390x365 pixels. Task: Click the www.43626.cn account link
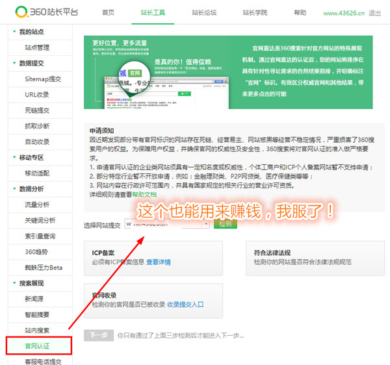coord(344,13)
